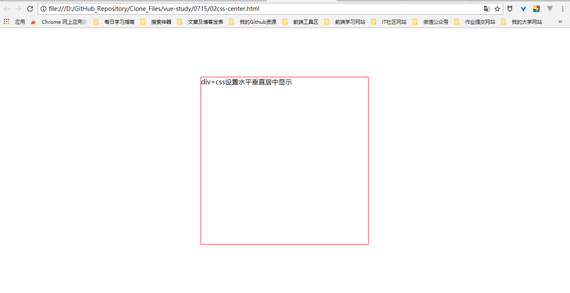Viewport: 570px width, 293px height.
Task: Open the Chrome three-dot menu
Action: coord(562,9)
